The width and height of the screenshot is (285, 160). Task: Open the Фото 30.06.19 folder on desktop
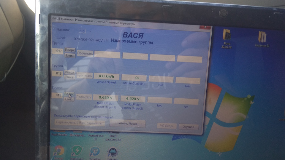pyautogui.click(x=227, y=38)
